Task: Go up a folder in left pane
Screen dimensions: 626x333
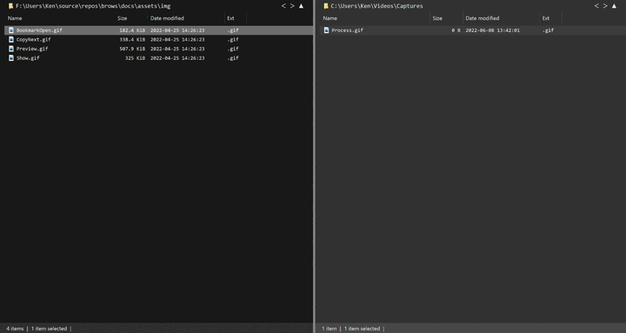Action: 301,6
